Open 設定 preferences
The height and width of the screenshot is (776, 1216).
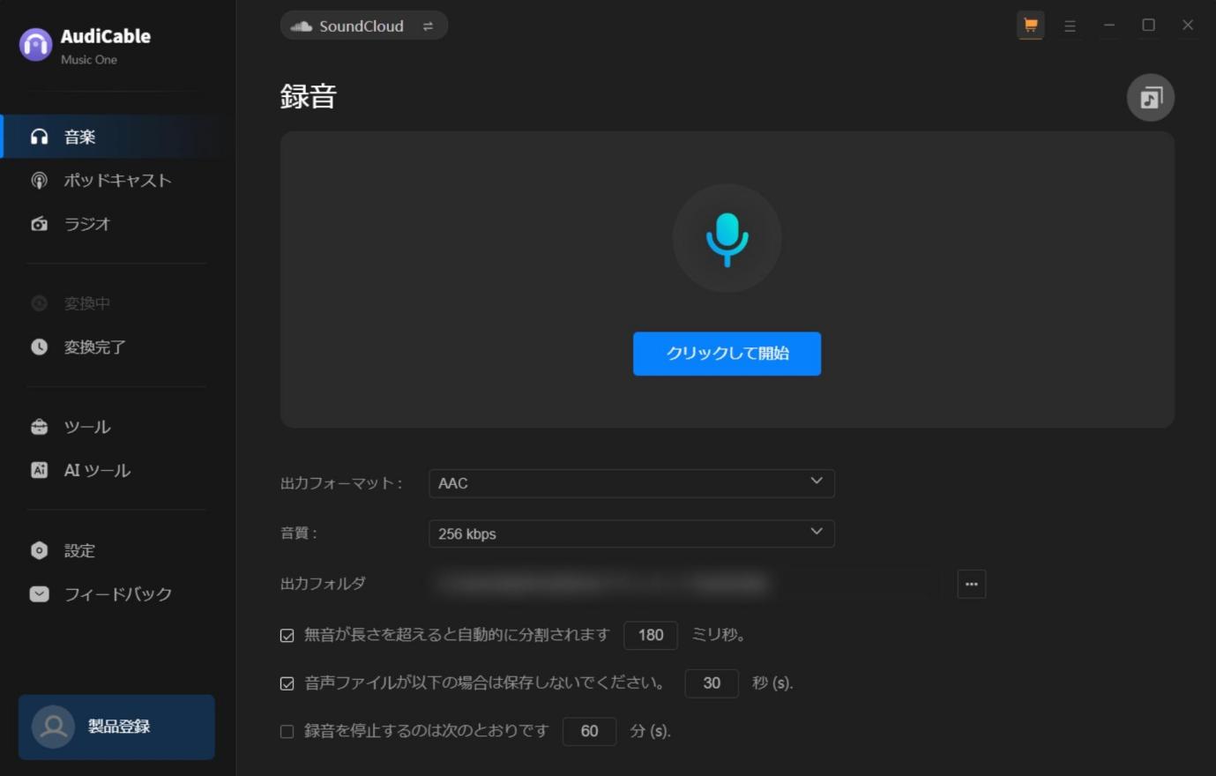pos(118,550)
